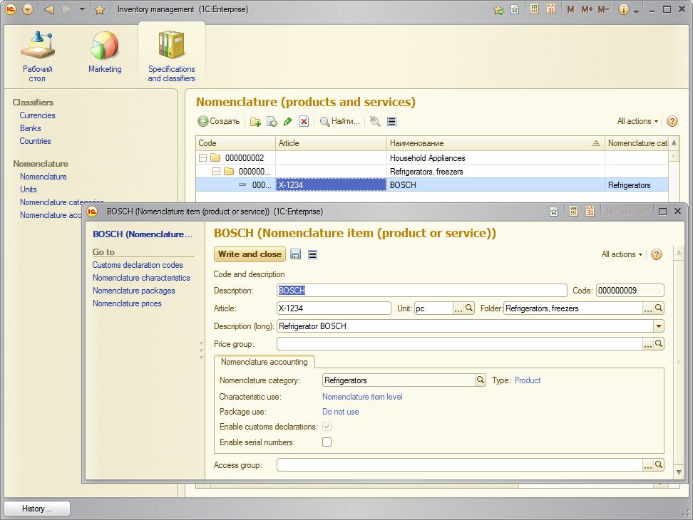693x520 pixels.
Task: Click the edit pencil icon
Action: point(288,122)
